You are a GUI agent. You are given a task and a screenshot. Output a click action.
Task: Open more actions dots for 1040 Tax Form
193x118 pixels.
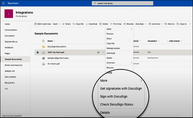click(x=103, y=52)
